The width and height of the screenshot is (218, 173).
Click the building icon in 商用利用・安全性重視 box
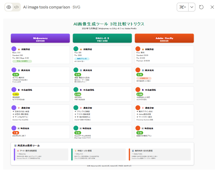(x=133, y=151)
